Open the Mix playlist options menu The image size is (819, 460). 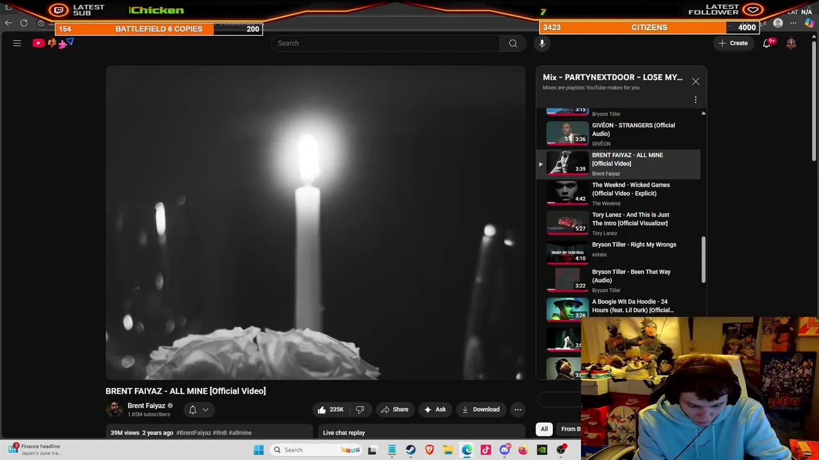(x=696, y=100)
